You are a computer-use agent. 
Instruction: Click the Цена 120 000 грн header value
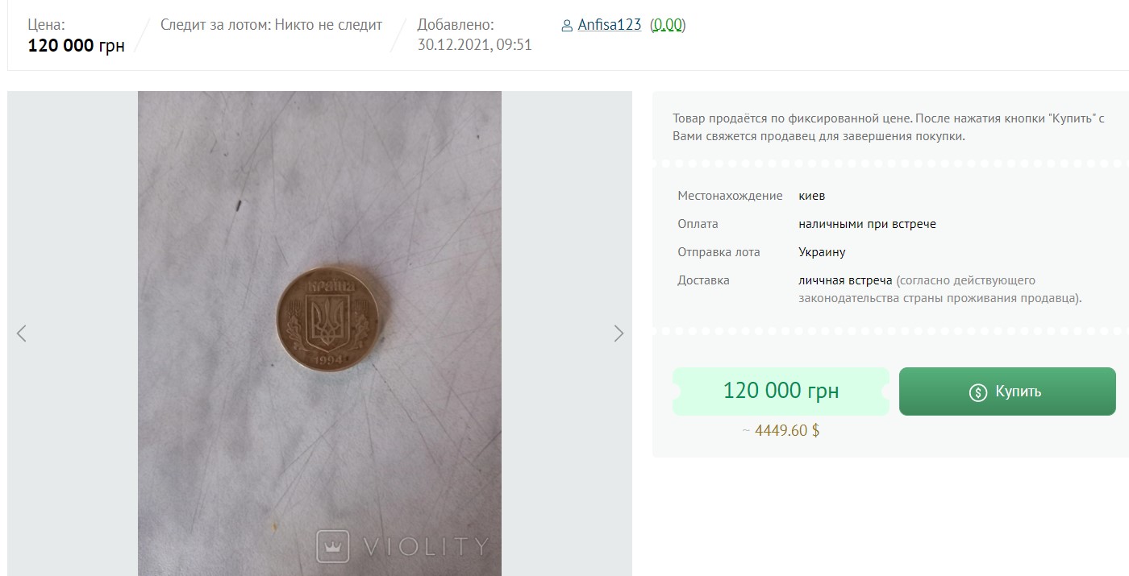point(76,46)
